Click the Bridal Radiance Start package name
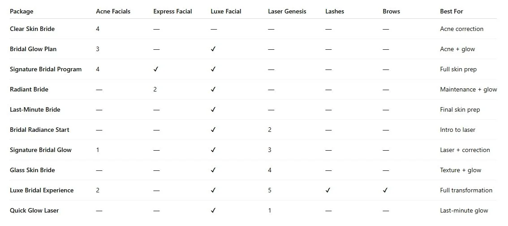 click(39, 130)
